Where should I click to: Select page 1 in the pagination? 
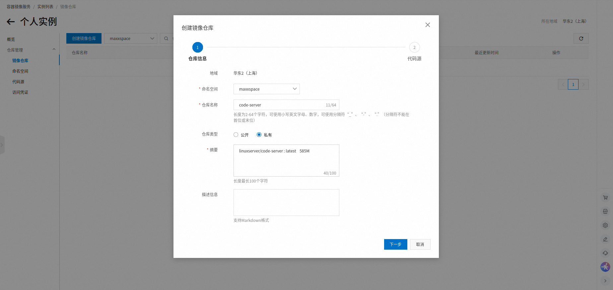(x=573, y=84)
